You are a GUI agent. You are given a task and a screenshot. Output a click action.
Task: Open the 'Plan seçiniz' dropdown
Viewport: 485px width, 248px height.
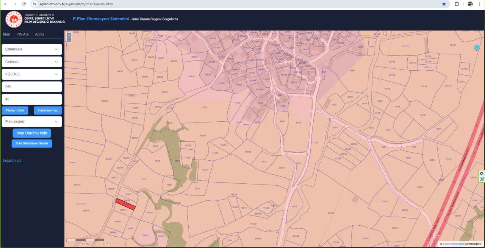click(32, 122)
